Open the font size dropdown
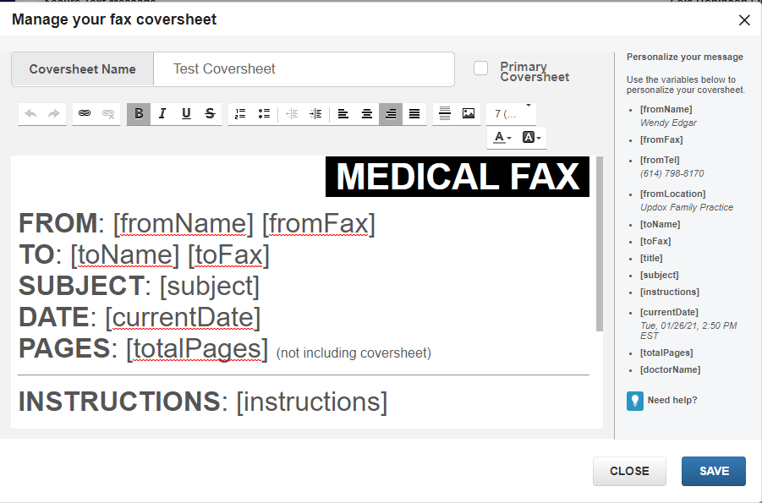Viewport: 762px width, 503px height. coord(511,114)
